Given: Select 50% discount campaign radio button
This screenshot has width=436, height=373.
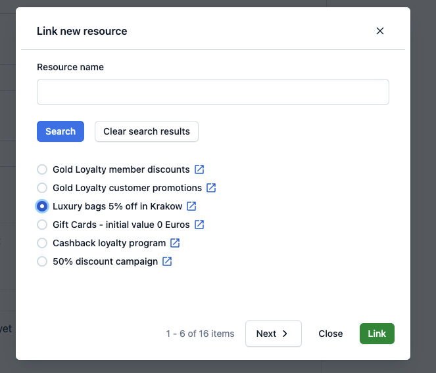Looking at the screenshot, I should [42, 261].
